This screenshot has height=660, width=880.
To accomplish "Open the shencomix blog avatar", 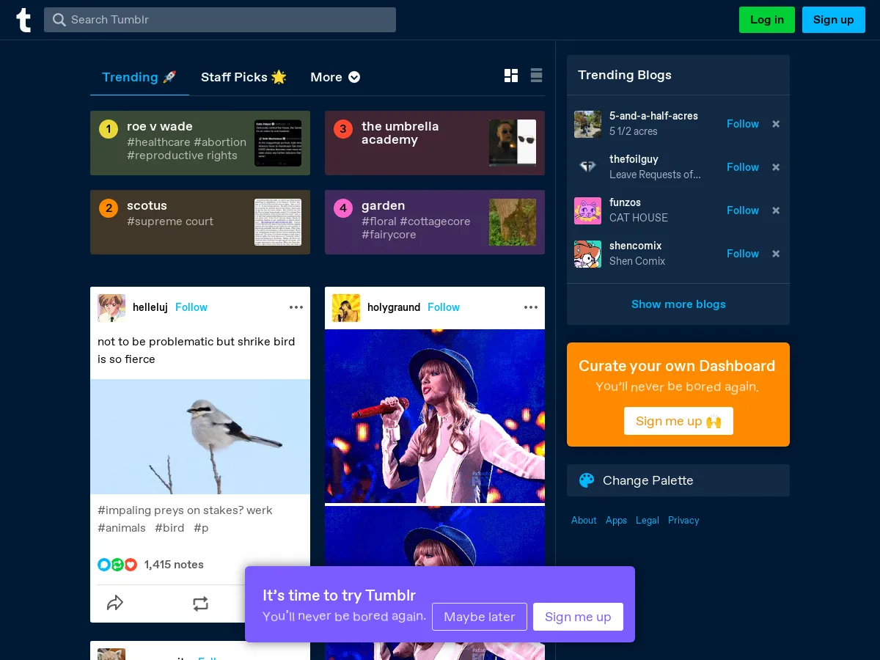I will tap(587, 254).
